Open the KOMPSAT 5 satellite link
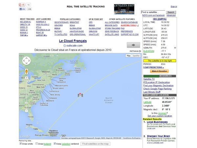197x148 pixels. coord(41,22)
